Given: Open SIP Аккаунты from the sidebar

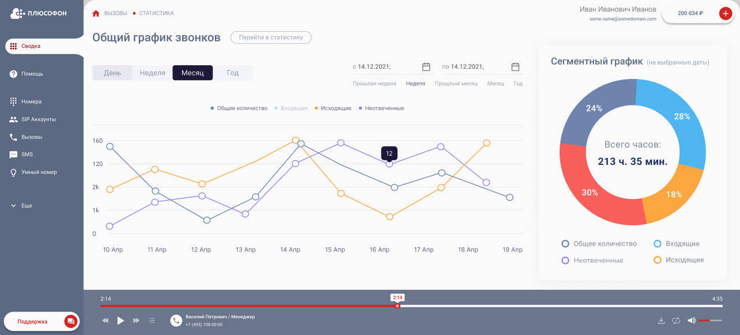Looking at the screenshot, I should tap(12, 119).
